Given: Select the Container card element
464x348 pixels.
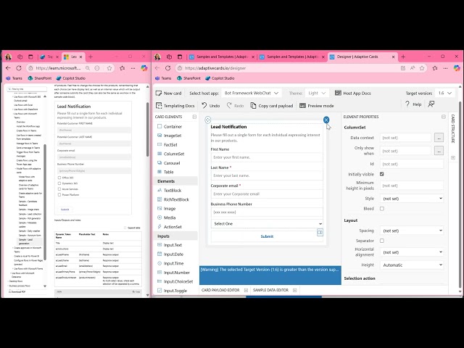Looking at the screenshot, I should (170, 126).
